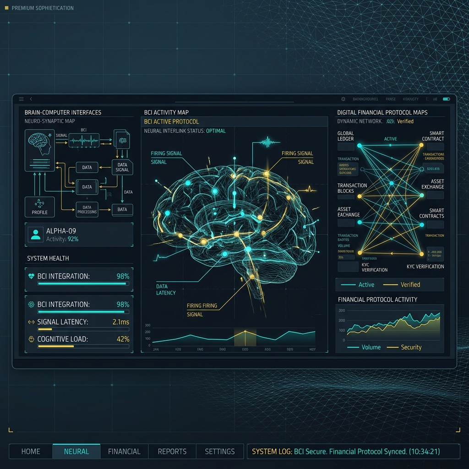The image size is (469, 469).
Task: Adjust the COGNITIVE LOAD bar
Action: pos(83,346)
